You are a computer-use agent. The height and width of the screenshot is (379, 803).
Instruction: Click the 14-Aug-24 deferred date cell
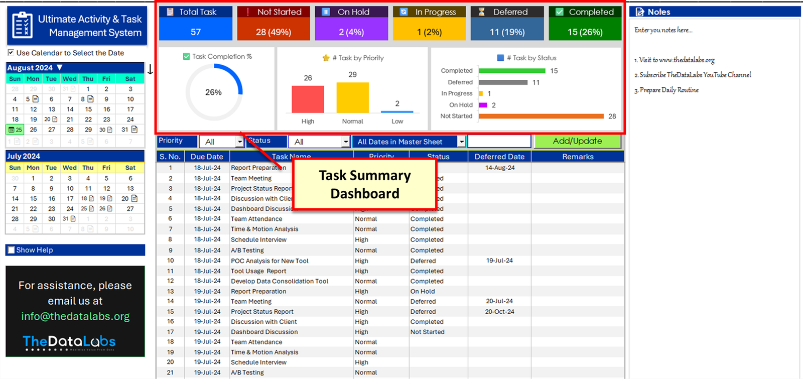click(500, 168)
